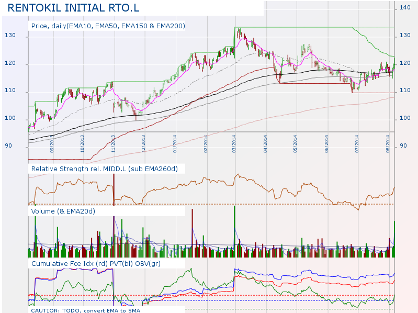Click the 02/2014 date axis label
The image size is (418, 313).
tap(206, 144)
